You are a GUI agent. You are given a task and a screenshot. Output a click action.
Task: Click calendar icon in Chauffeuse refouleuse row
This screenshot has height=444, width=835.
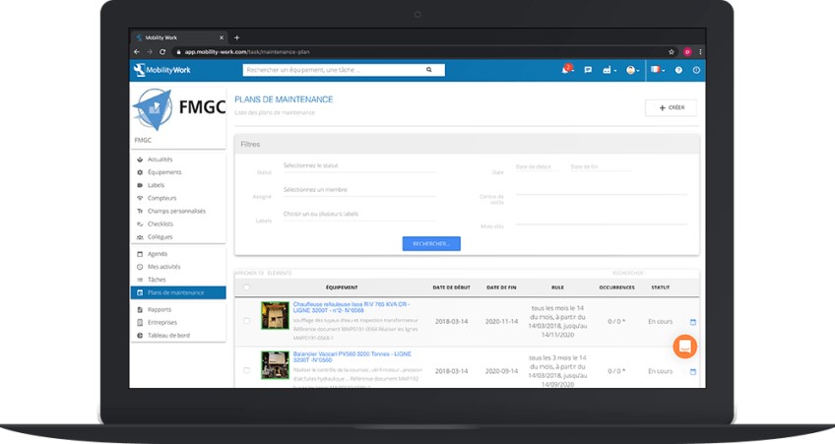click(693, 322)
